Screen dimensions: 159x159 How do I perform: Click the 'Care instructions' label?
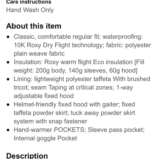[29, 2]
